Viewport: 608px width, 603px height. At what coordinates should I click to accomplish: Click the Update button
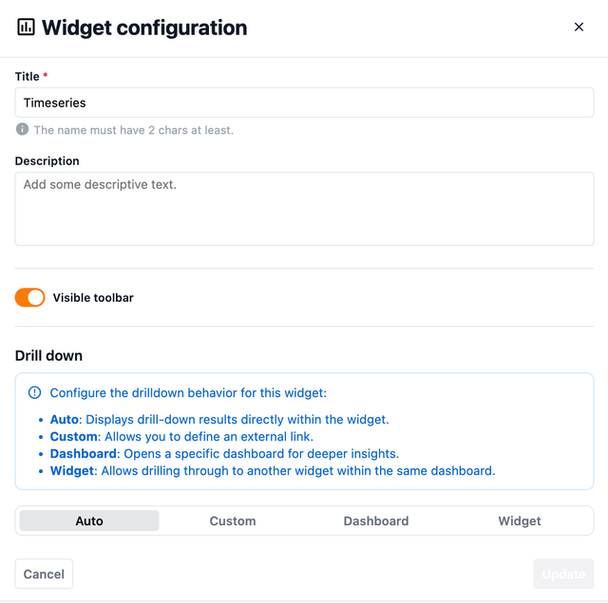(563, 574)
